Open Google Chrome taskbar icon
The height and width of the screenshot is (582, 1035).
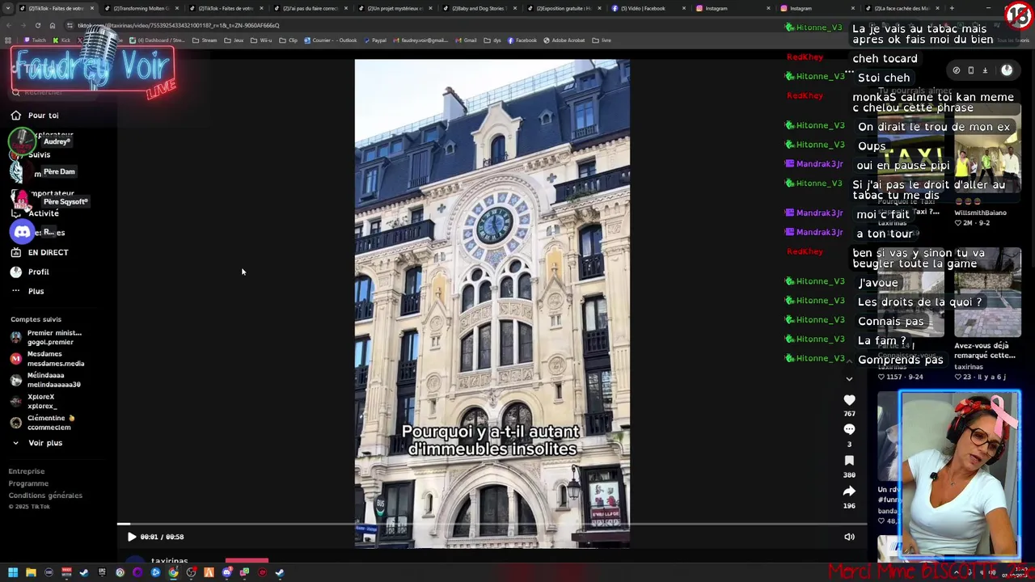(173, 572)
